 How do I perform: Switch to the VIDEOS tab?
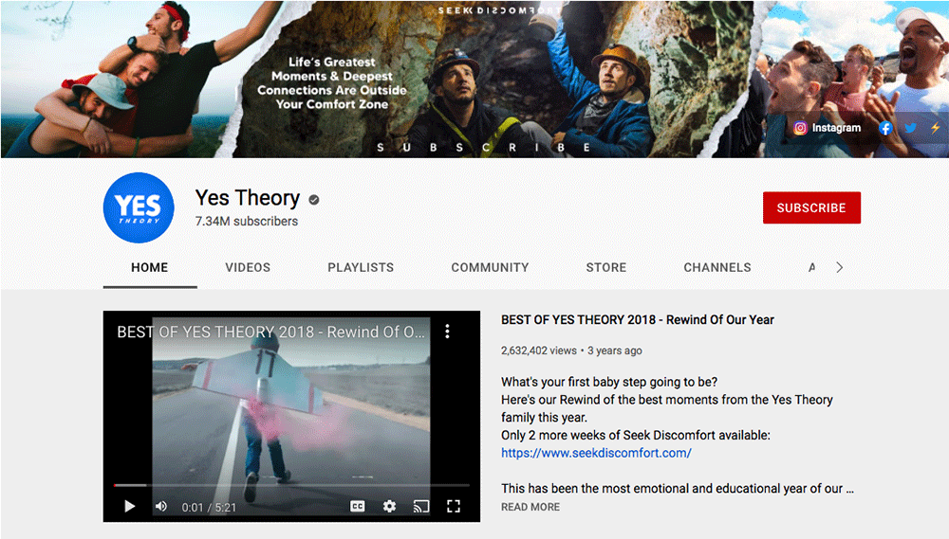click(248, 267)
